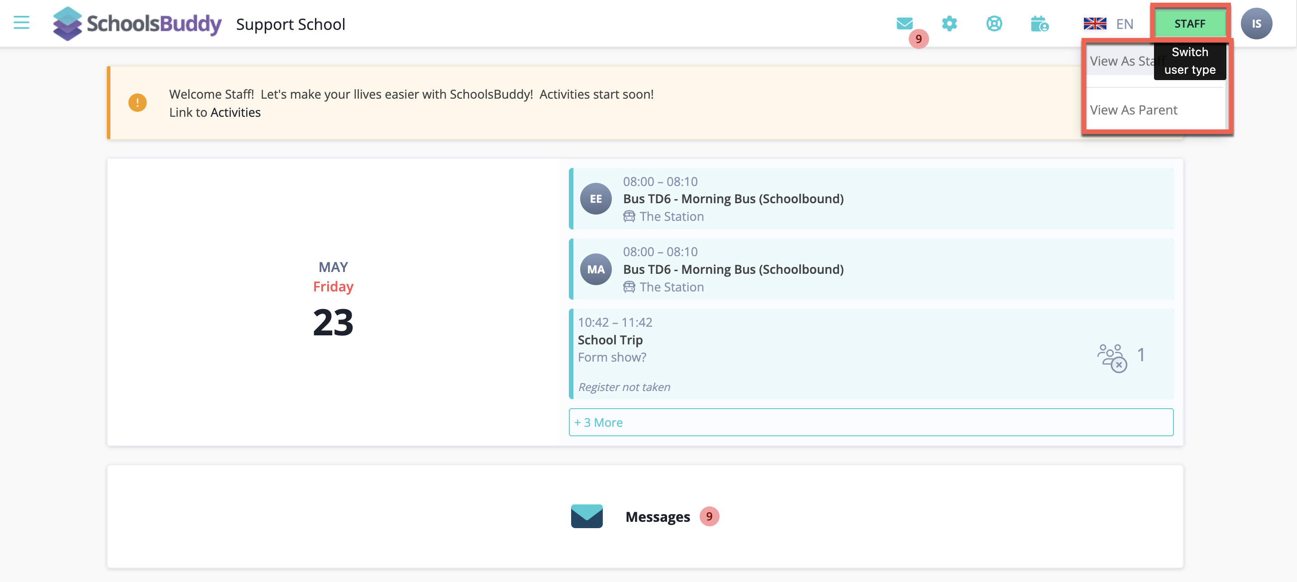
Task: Open the calendar bookings icon
Action: pyautogui.click(x=1039, y=24)
